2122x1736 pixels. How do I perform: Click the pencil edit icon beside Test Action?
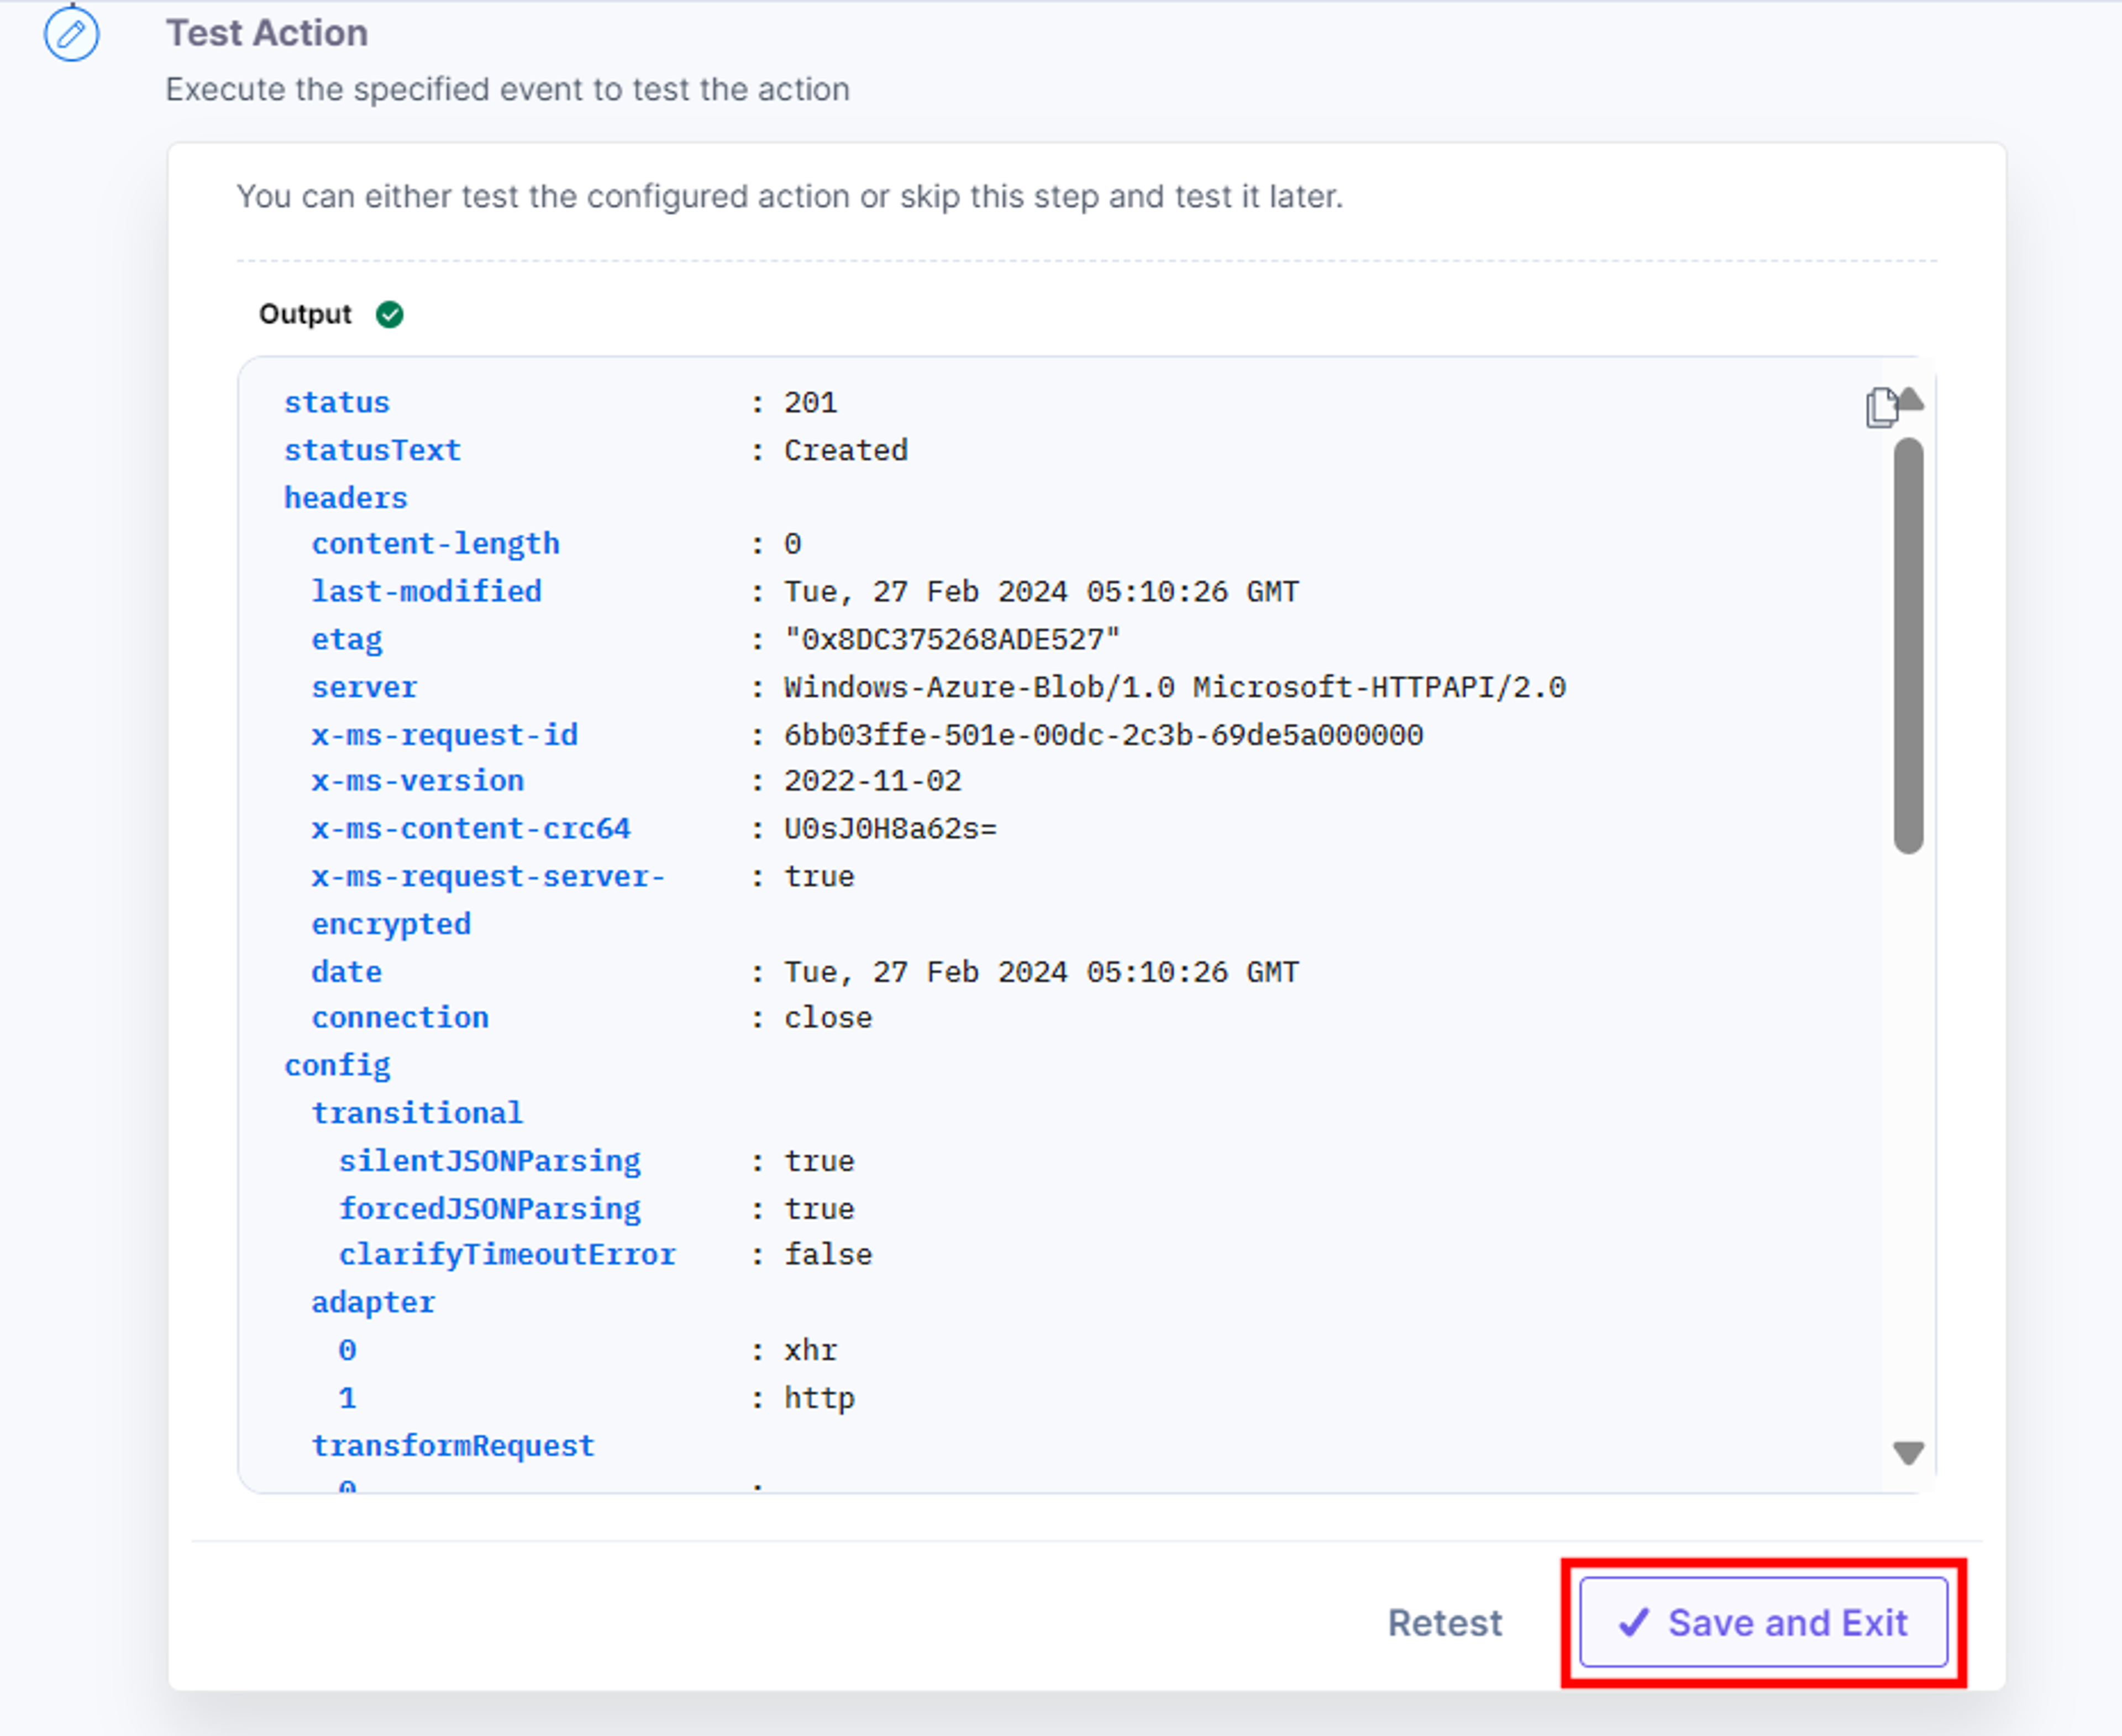[71, 34]
